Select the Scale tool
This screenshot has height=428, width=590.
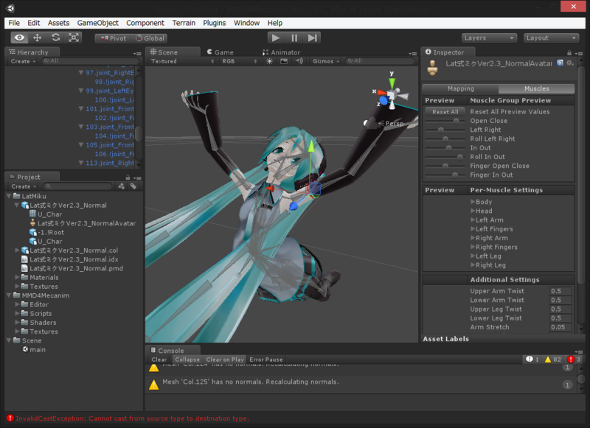73,38
